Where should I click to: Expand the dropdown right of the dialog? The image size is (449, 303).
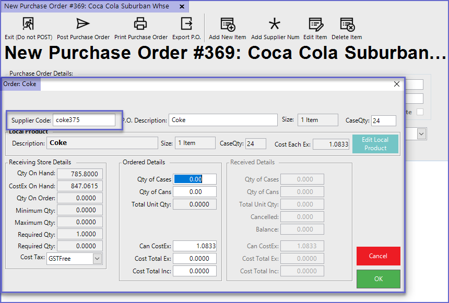[x=421, y=134]
